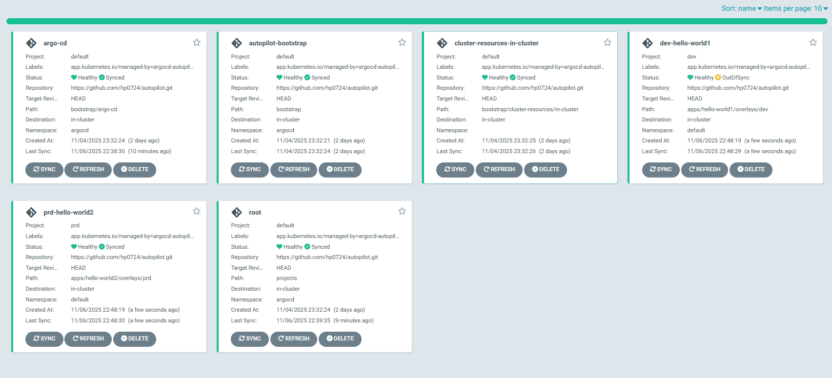Sync the cluster-resources-in-cluster application
Image resolution: width=832 pixels, height=378 pixels.
455,169
